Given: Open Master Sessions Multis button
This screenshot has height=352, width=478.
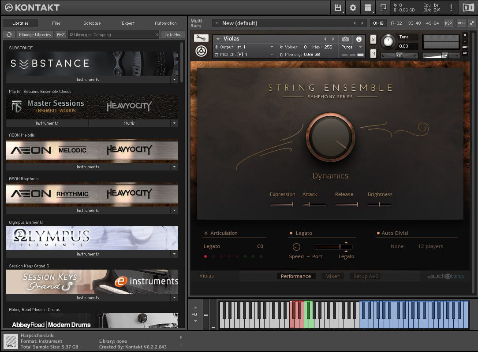Looking at the screenshot, I should (129, 123).
